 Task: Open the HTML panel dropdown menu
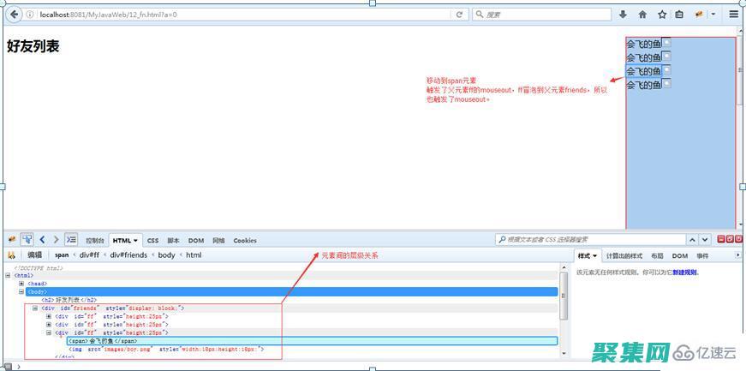tap(125, 241)
